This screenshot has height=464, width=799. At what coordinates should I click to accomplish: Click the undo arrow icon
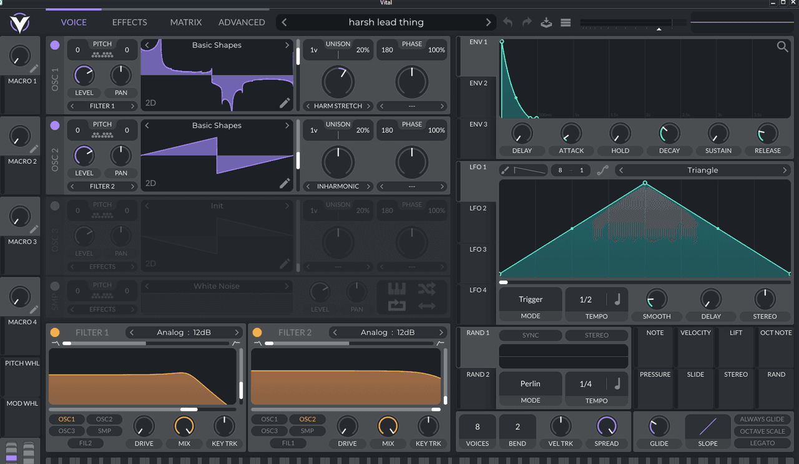click(508, 22)
